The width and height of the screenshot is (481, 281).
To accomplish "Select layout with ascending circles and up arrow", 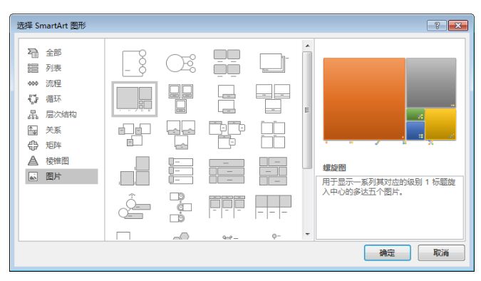I will pos(135,206).
